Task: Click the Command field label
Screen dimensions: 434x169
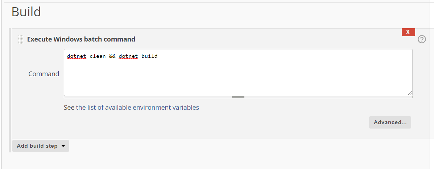Action: point(44,74)
